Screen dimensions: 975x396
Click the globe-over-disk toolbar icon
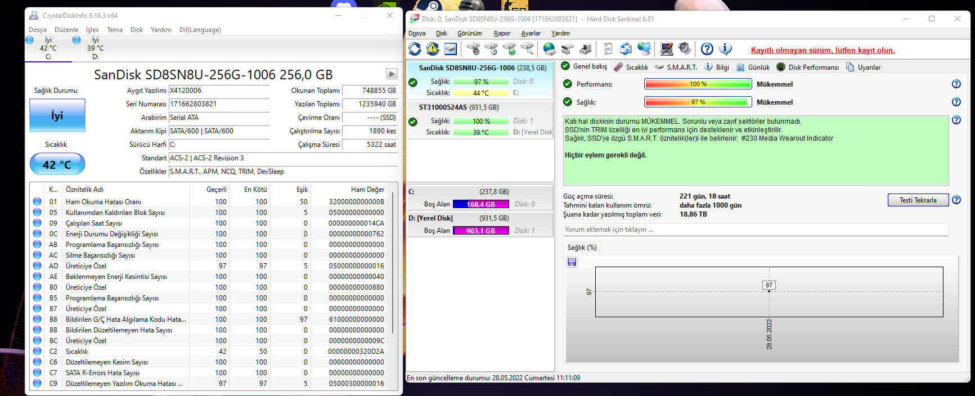coord(550,49)
